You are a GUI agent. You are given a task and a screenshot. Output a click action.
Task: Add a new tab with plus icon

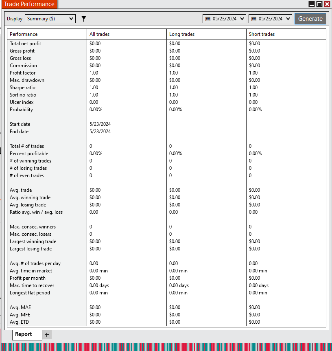pyautogui.click(x=47, y=335)
